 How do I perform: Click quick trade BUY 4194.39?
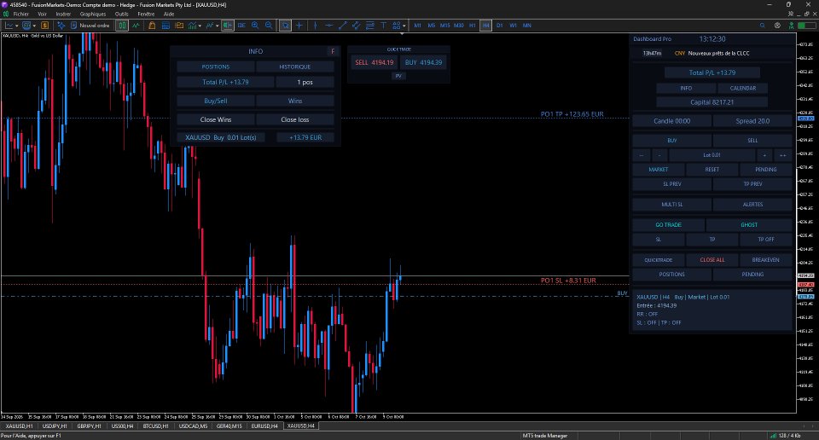[424, 62]
